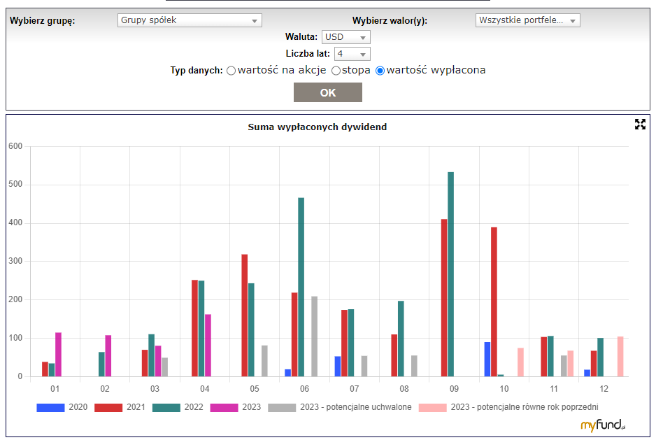Click the 2020 bar for month 10
The height and width of the screenshot is (440, 656).
coord(487,359)
